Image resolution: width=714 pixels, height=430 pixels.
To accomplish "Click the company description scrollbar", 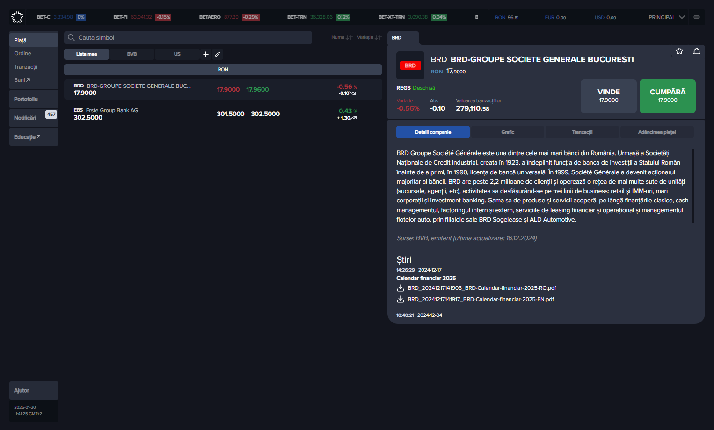I will pyautogui.click(x=693, y=186).
